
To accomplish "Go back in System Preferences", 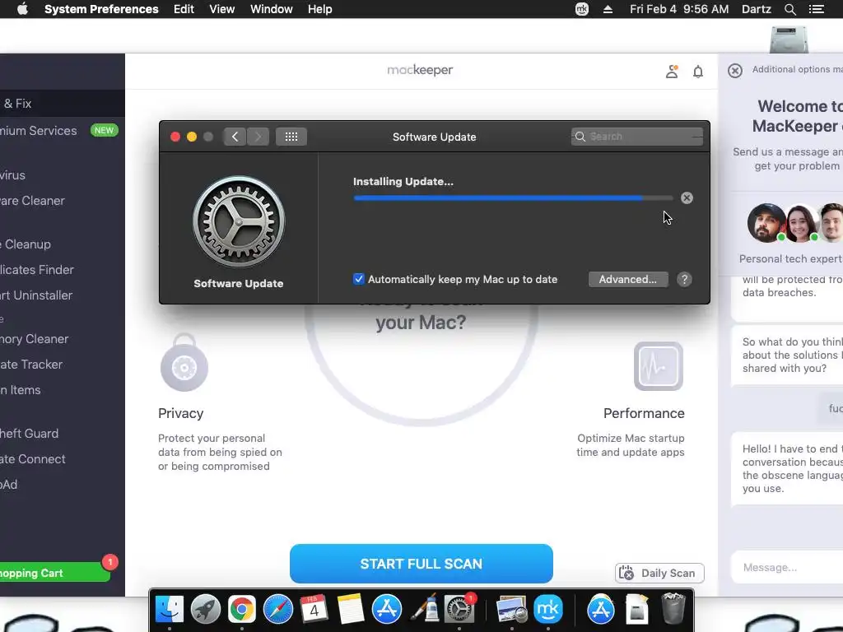I will 235,137.
